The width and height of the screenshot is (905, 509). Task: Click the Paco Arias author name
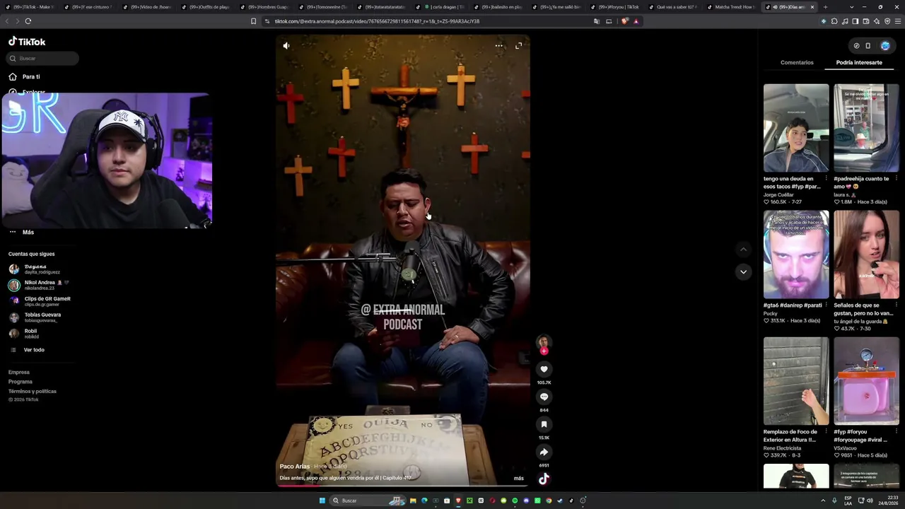click(295, 467)
